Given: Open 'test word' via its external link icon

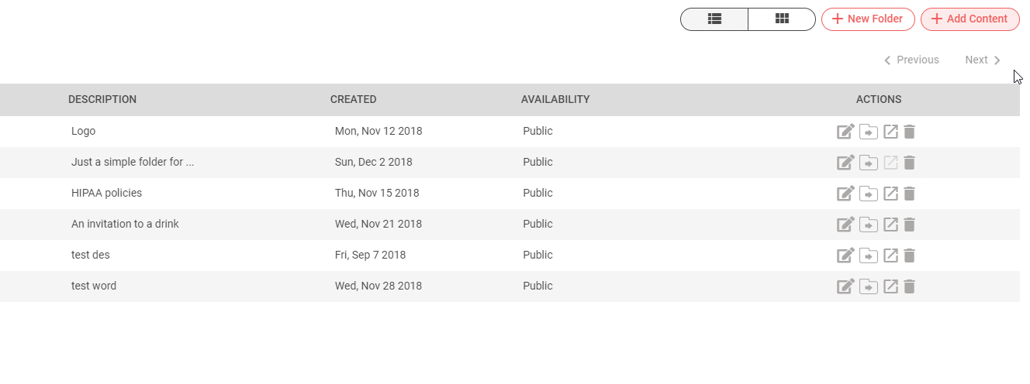Looking at the screenshot, I should (891, 286).
